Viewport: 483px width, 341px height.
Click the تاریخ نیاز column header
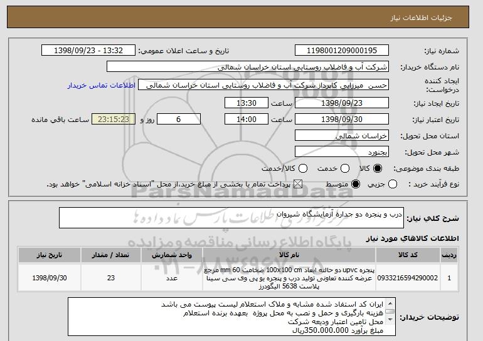[x=50, y=255]
